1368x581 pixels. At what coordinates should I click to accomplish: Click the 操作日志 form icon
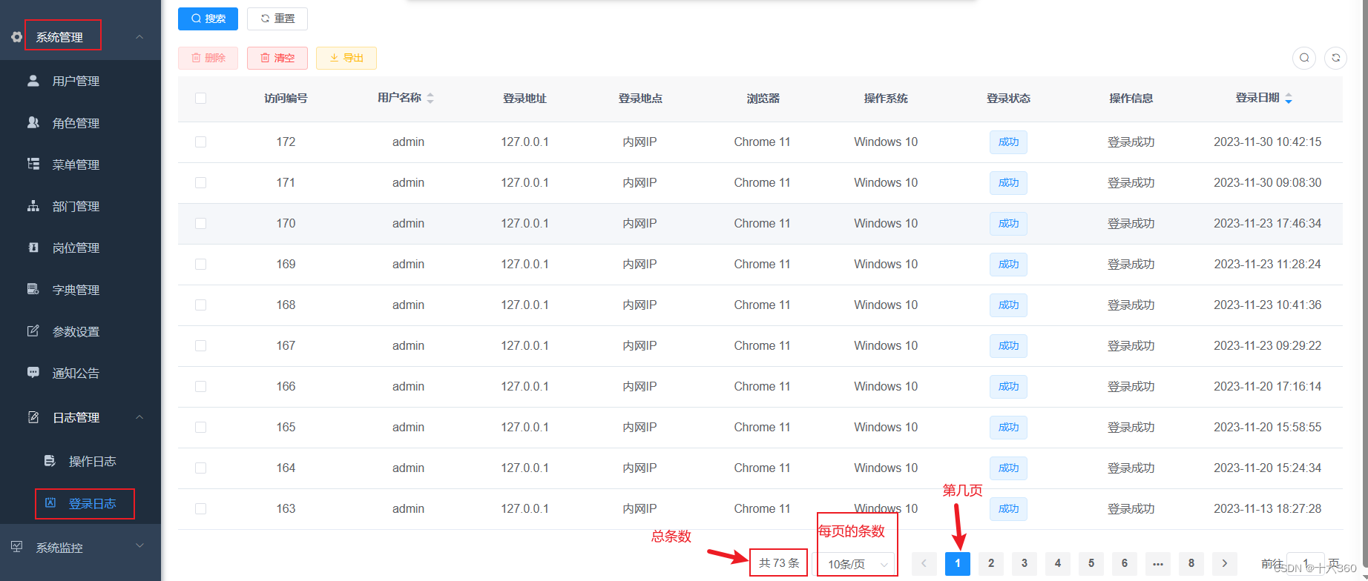pyautogui.click(x=50, y=461)
